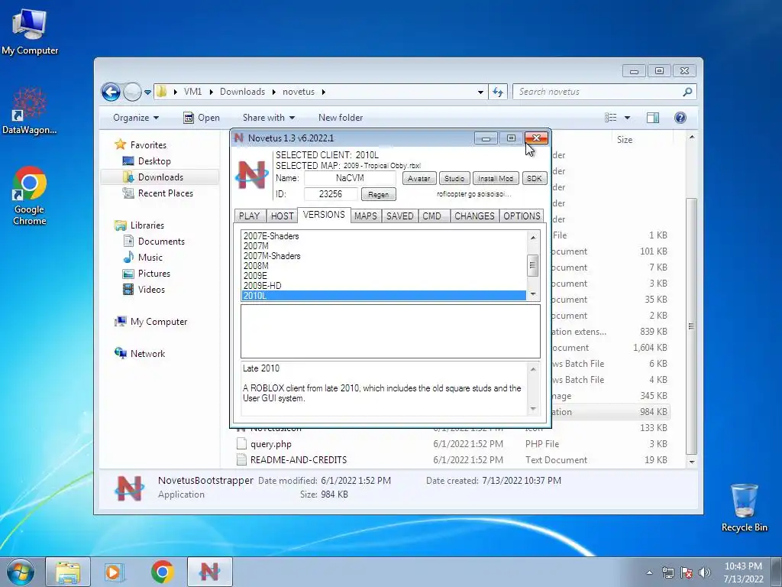Open Windows Media Player from the taskbar
Viewport: 782px width, 587px height.
115,572
